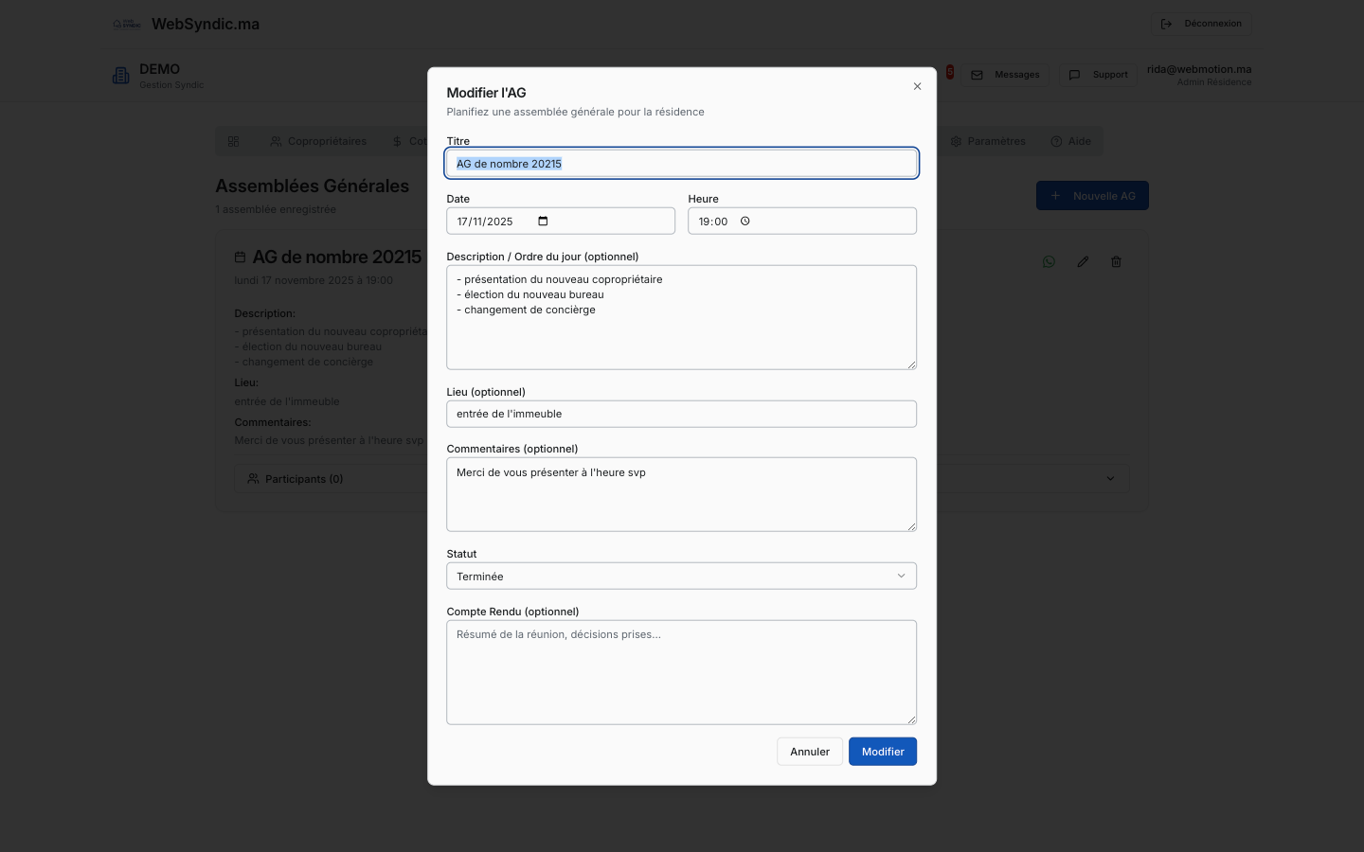Click the WhatsApp share icon on AG card
Screen dimensions: 1364x852
(1049, 262)
